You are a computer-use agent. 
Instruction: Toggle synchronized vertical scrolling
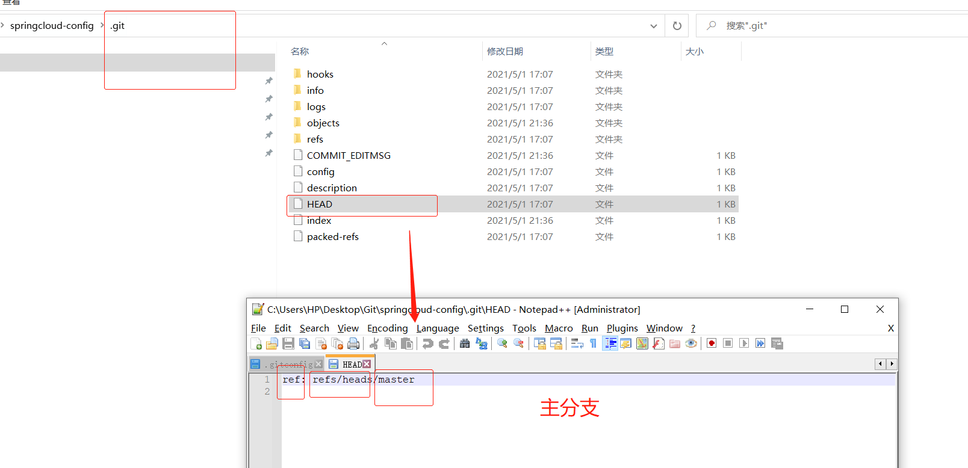(x=539, y=343)
